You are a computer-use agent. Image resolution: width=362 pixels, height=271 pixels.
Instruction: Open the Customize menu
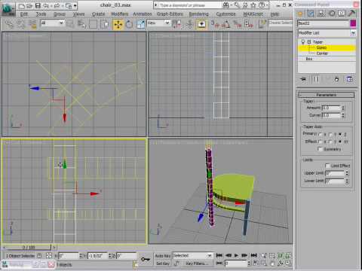tap(225, 14)
